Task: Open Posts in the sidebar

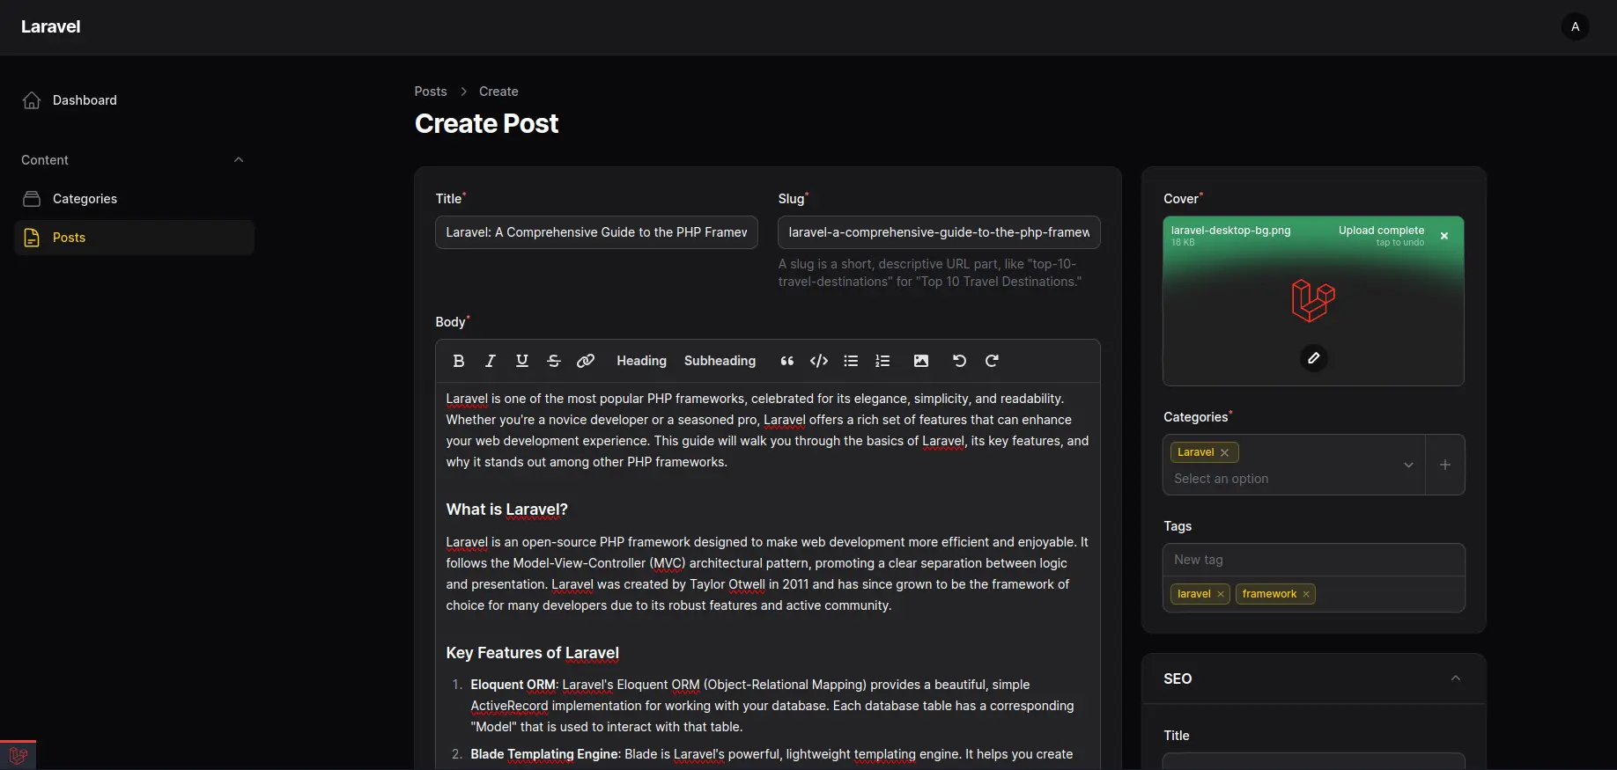Action: pos(134,238)
